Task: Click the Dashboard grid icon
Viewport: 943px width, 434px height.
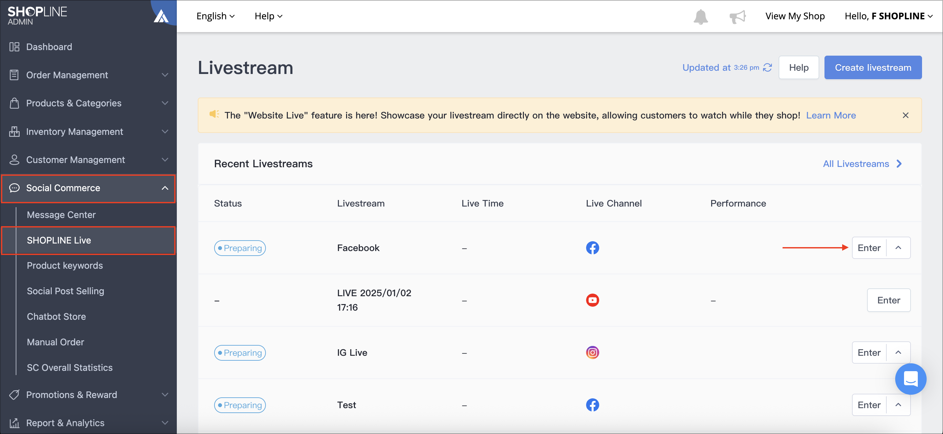Action: point(14,47)
